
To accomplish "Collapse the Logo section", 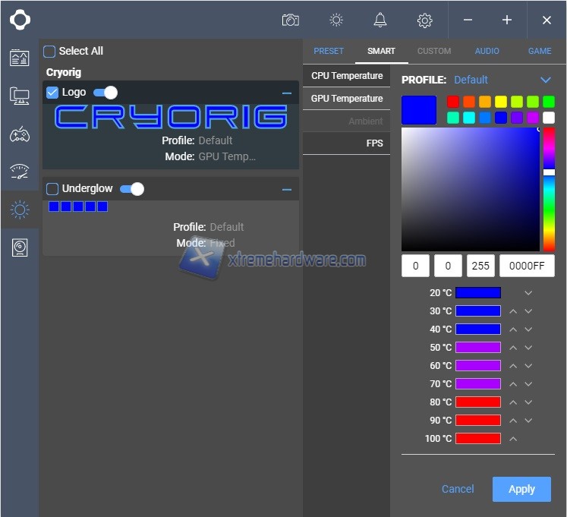I will pyautogui.click(x=287, y=93).
